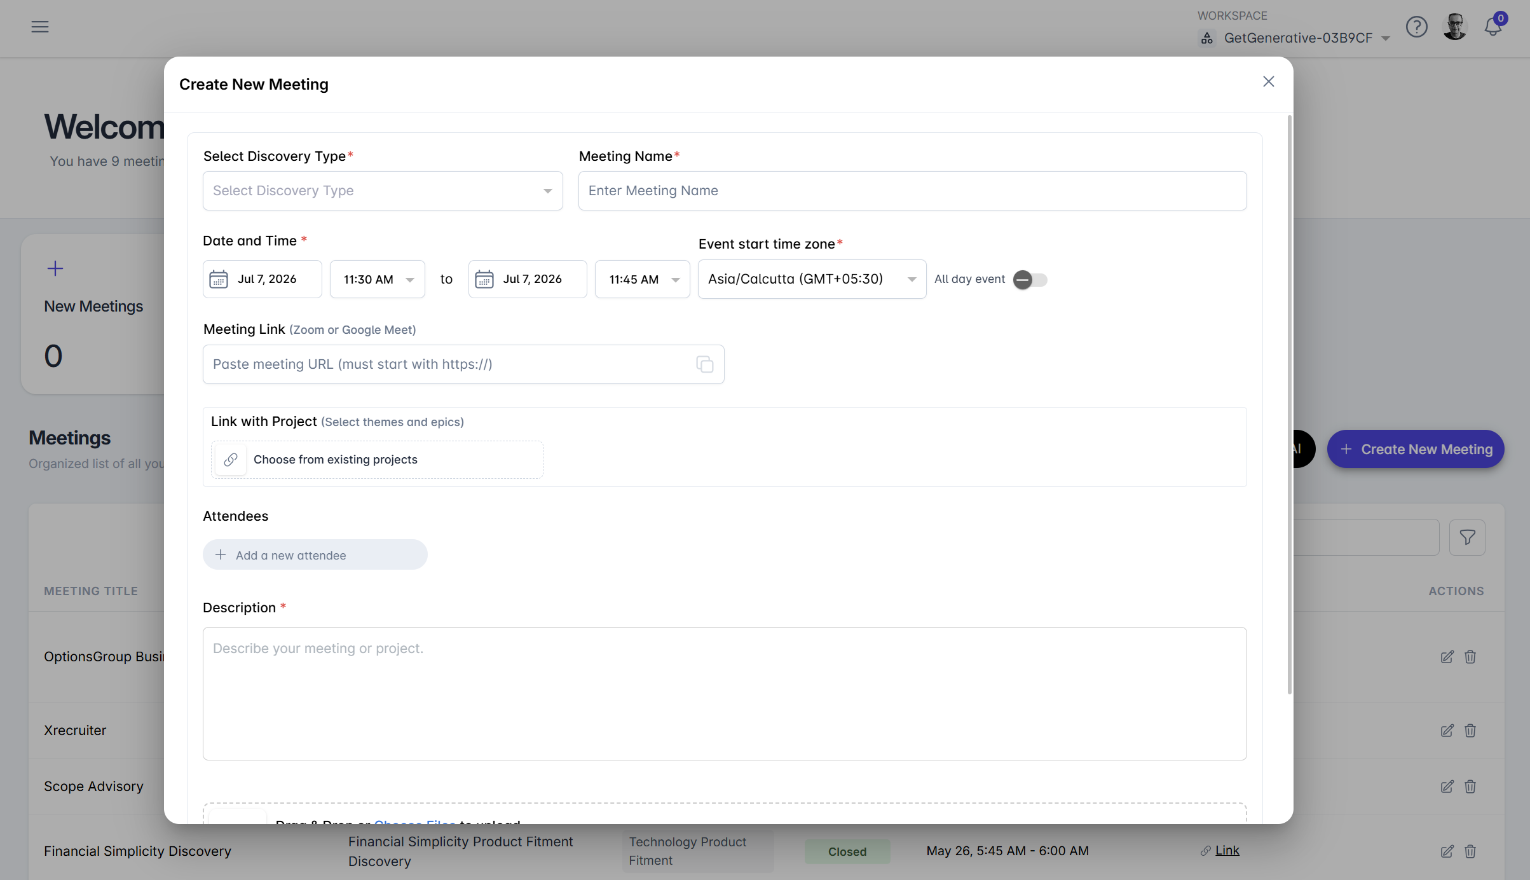Open the meetings filter funnel icon

tap(1467, 537)
